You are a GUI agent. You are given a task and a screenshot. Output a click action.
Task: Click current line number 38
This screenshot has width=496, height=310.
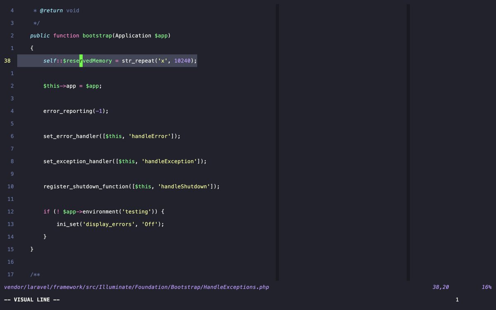[7, 61]
